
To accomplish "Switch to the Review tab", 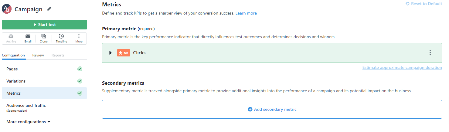I will point(38,55).
